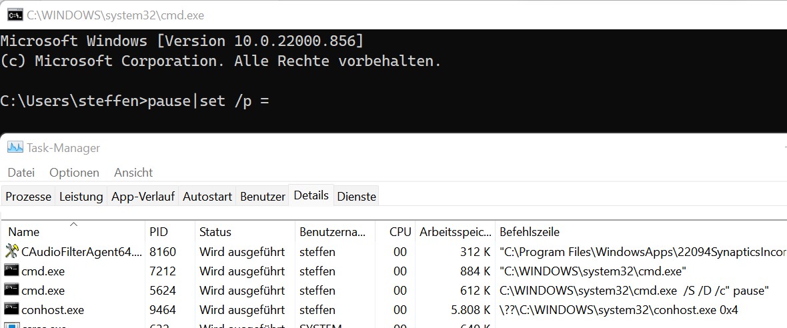Open the Optionen menu
787x328 pixels.
point(74,173)
